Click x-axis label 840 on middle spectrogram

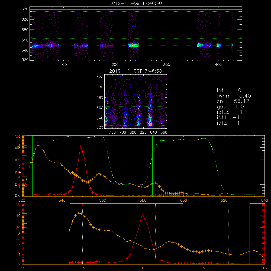click(153, 133)
